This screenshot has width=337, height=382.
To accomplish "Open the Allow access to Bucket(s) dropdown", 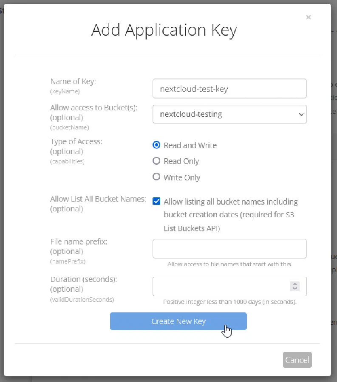I will tap(229, 114).
